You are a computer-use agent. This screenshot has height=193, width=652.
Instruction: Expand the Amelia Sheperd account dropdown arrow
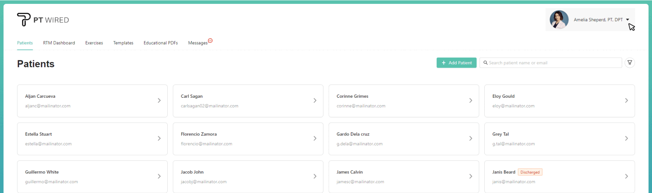coord(627,20)
